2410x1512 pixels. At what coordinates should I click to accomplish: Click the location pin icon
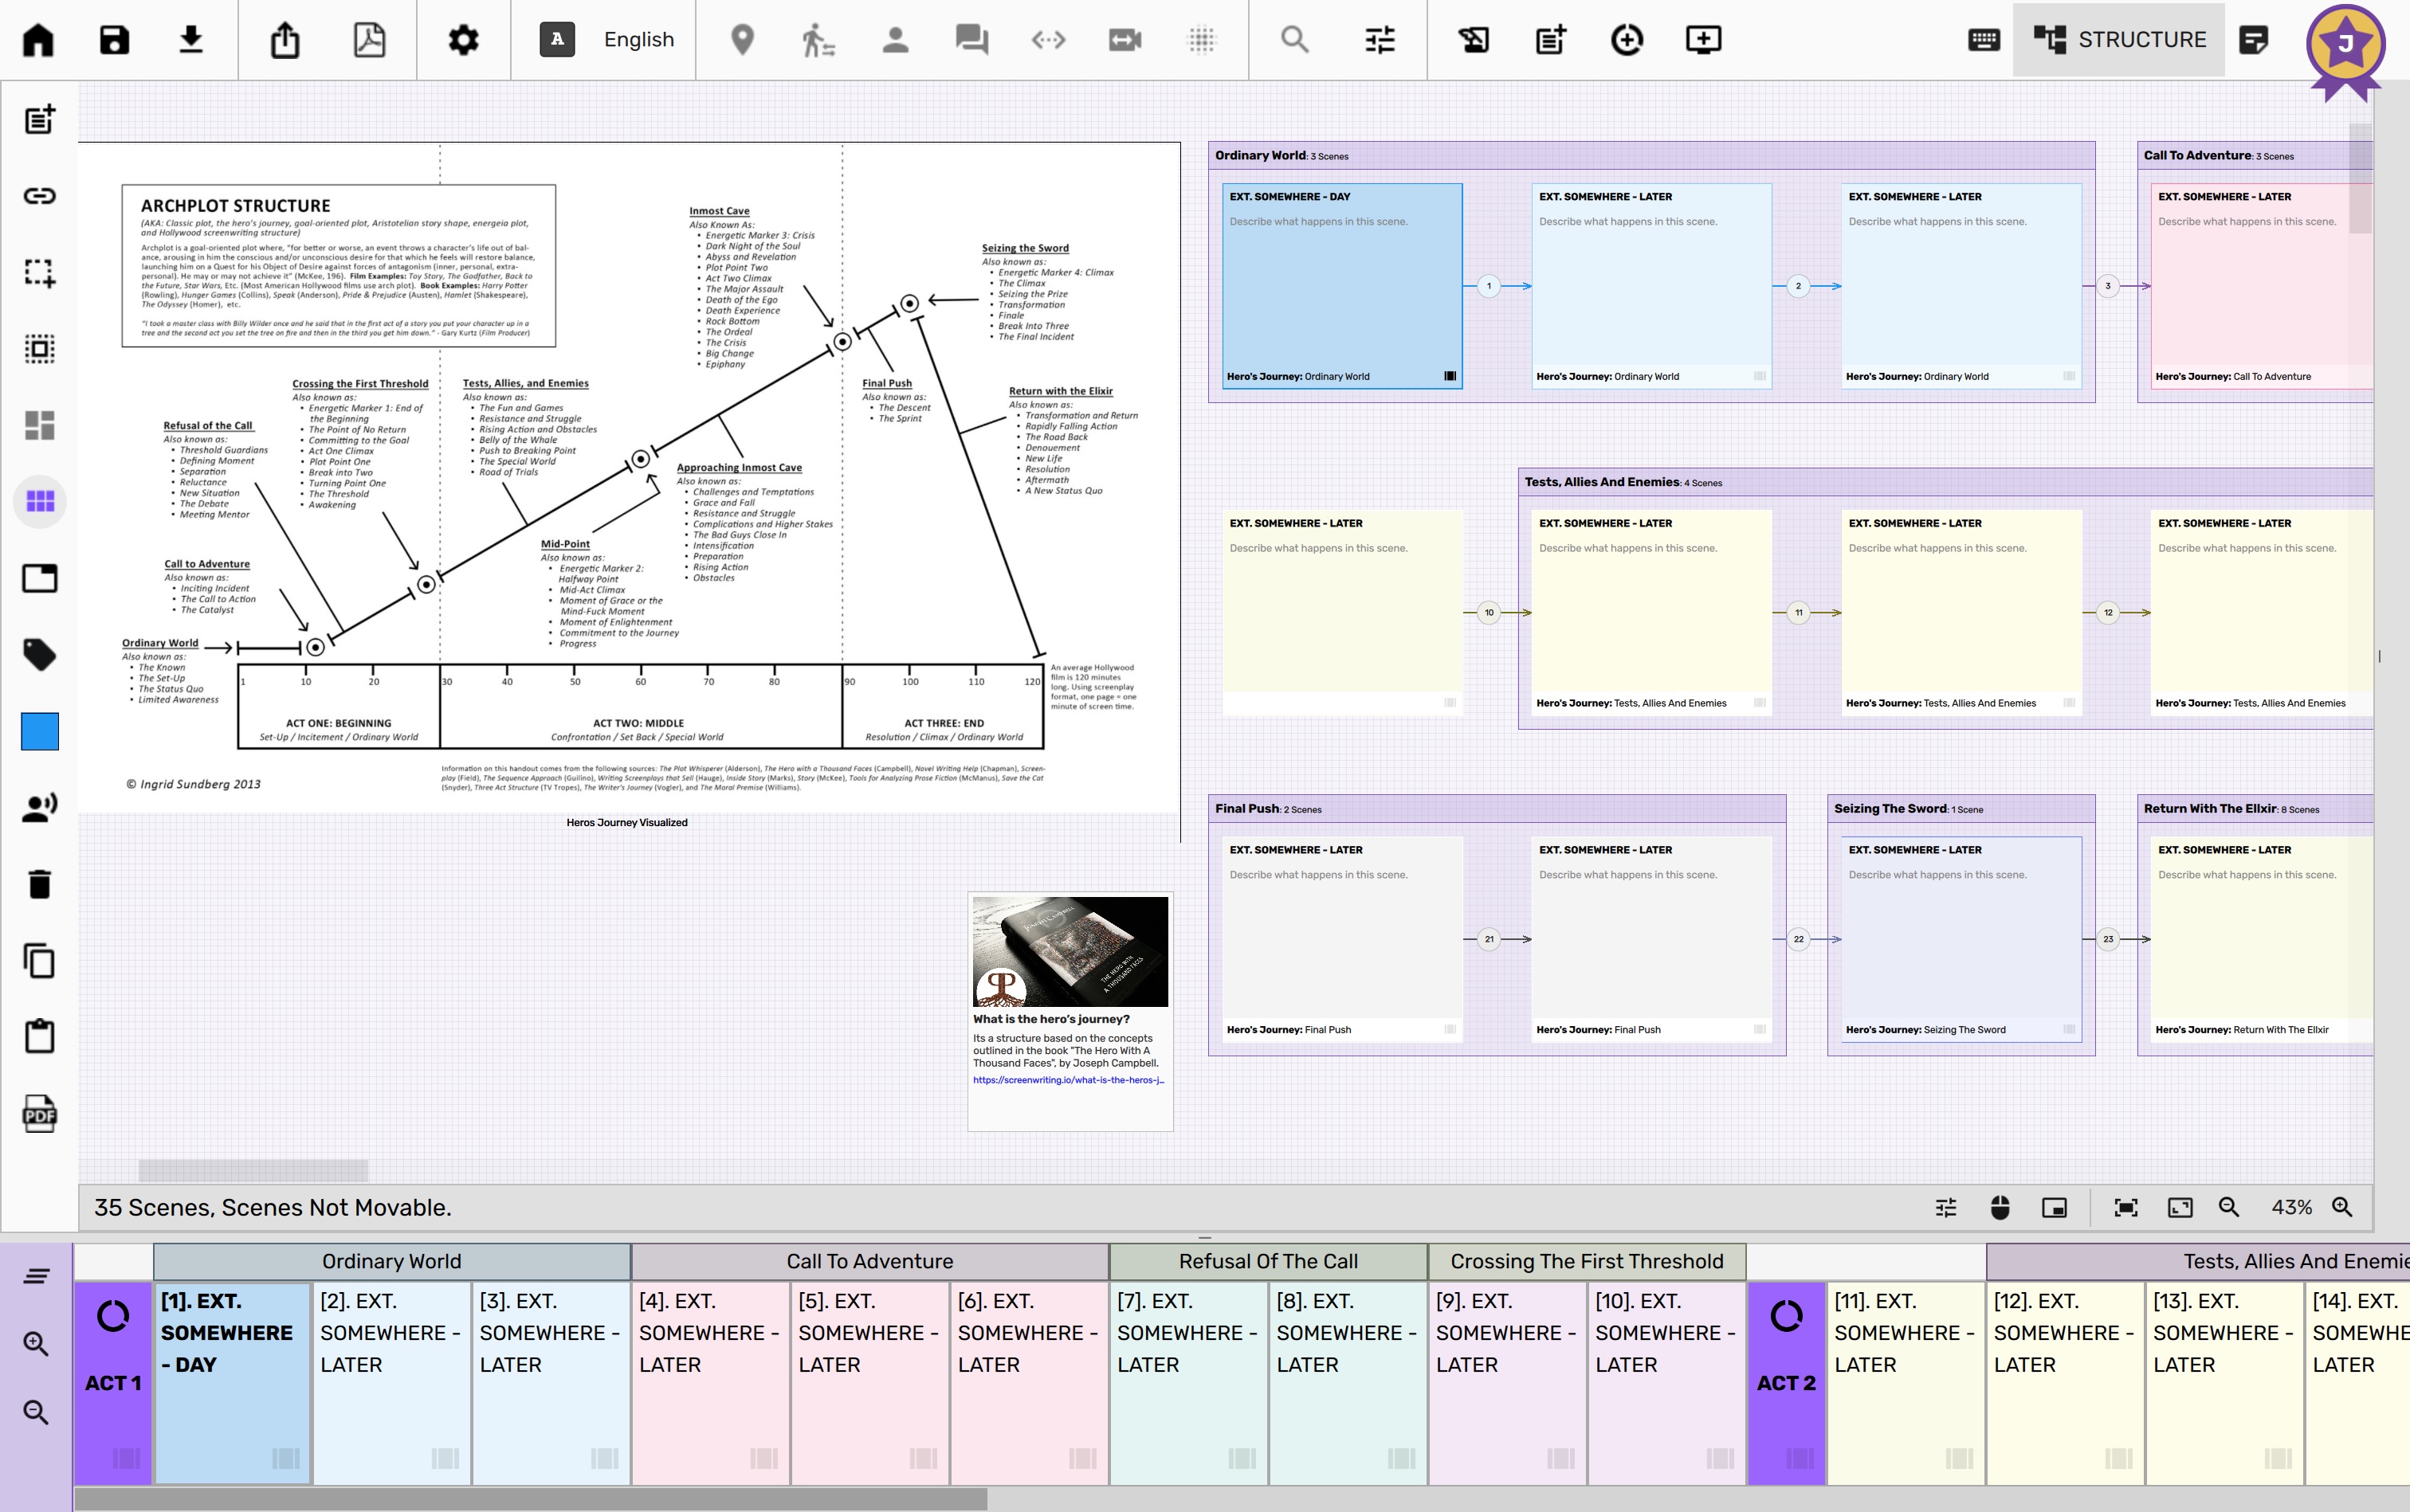tap(742, 40)
